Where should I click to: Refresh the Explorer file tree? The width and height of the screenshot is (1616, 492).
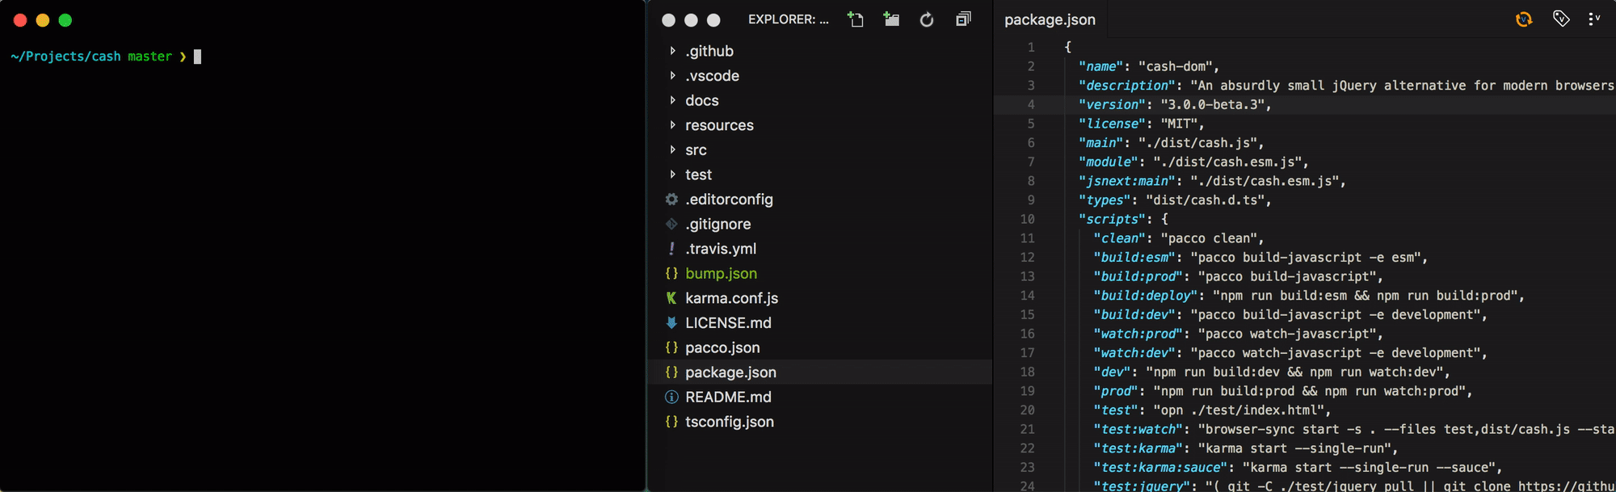[x=927, y=19]
